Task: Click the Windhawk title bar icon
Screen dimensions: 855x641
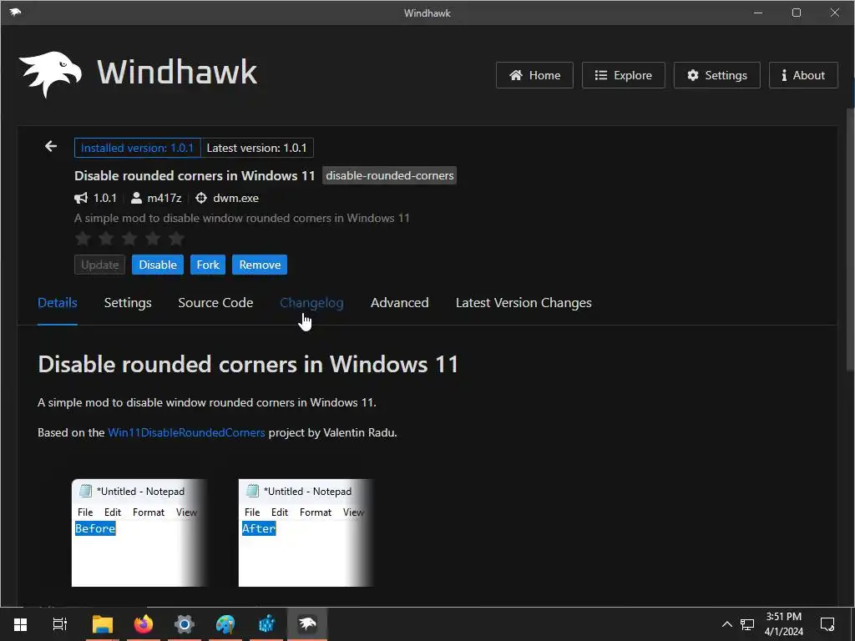Action: coord(15,12)
